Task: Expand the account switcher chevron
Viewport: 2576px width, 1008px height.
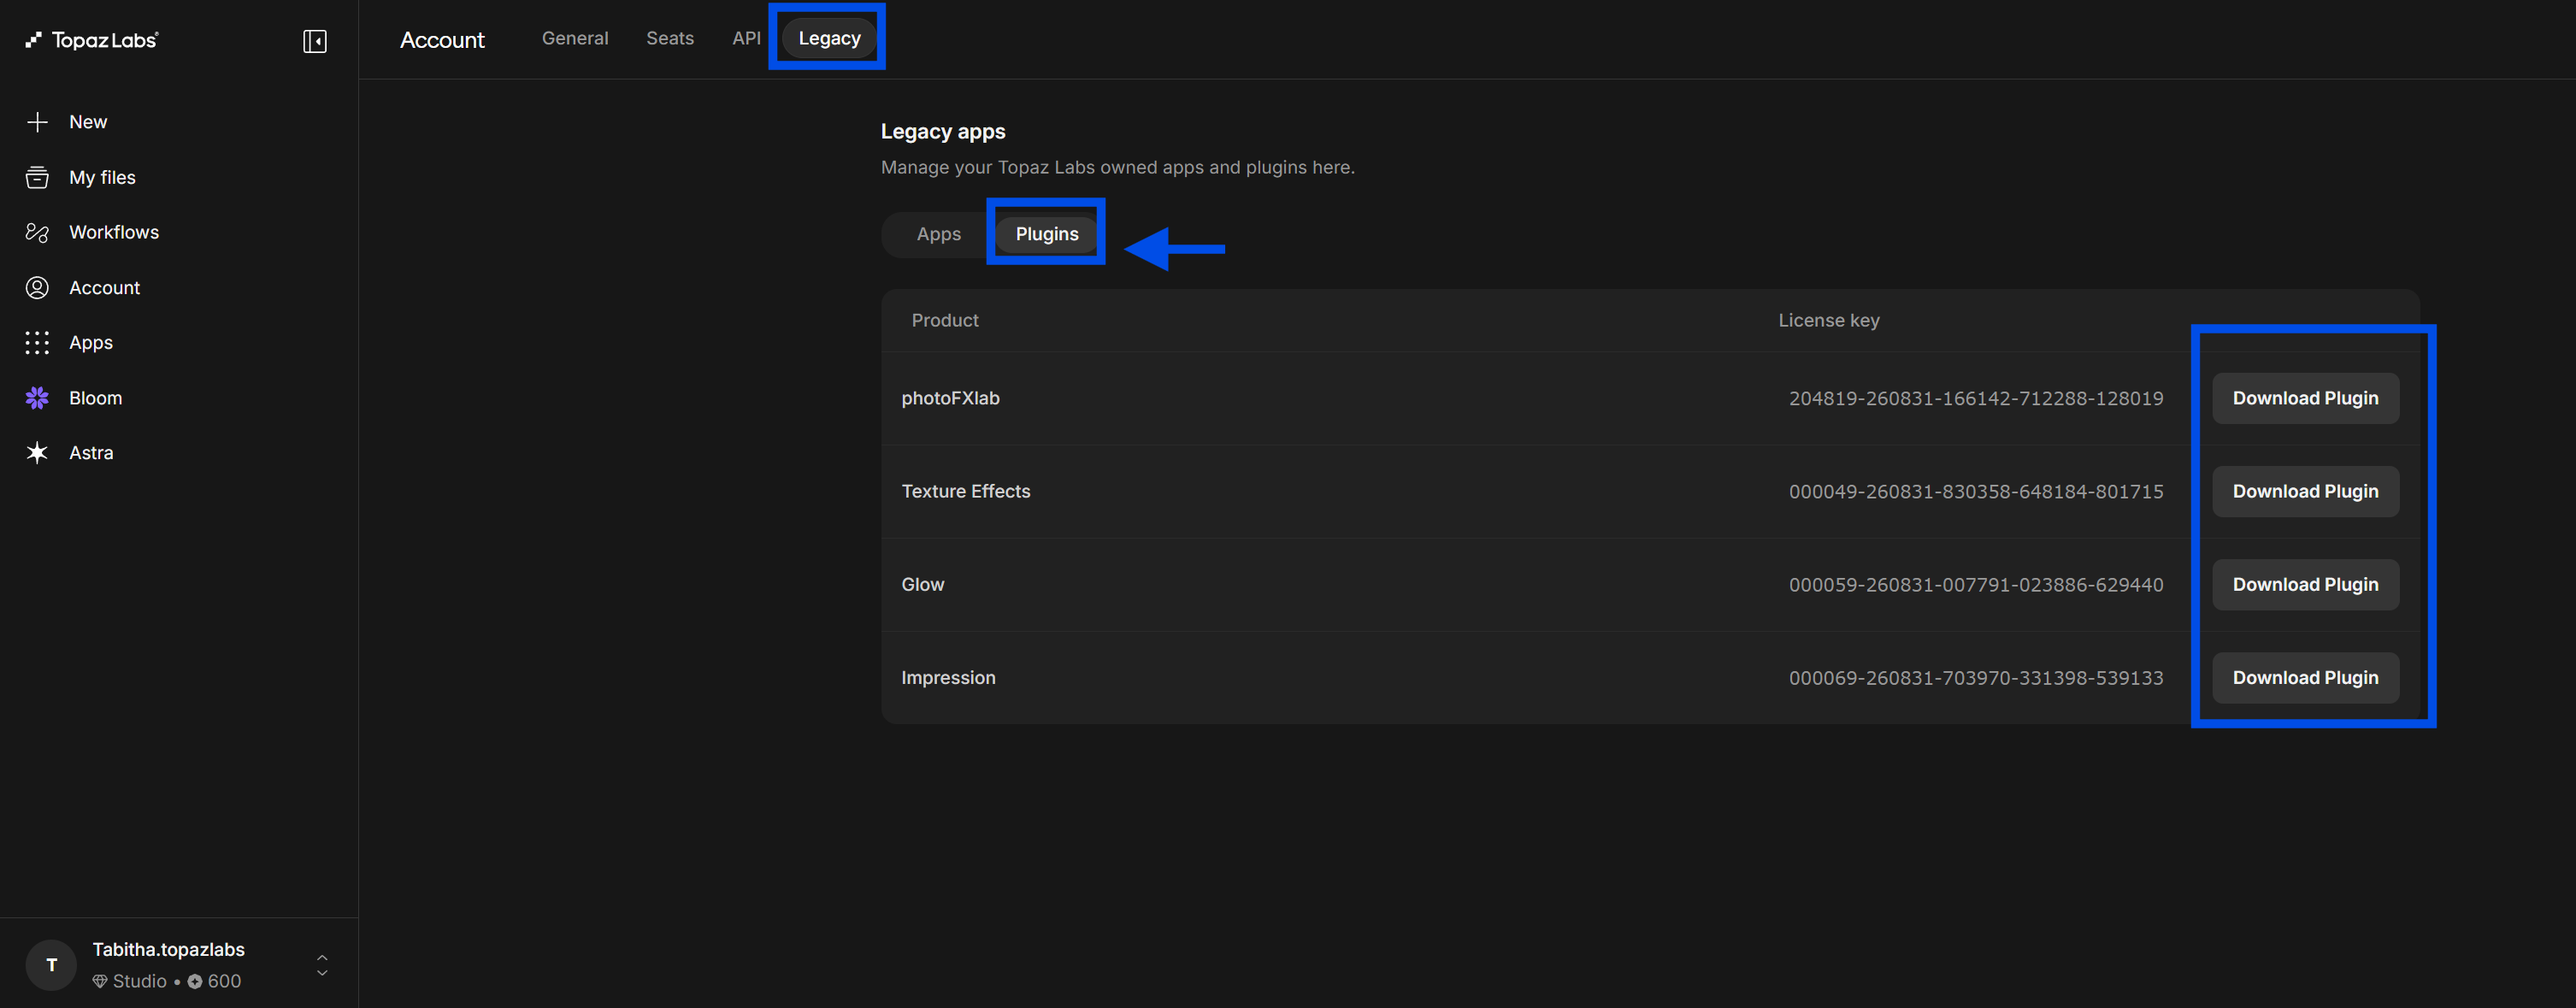Action: pos(322,965)
